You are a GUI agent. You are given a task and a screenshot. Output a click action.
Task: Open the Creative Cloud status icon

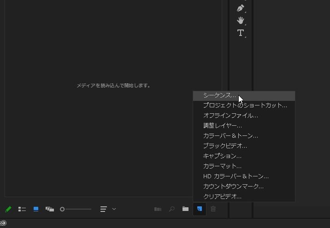tap(4, 223)
